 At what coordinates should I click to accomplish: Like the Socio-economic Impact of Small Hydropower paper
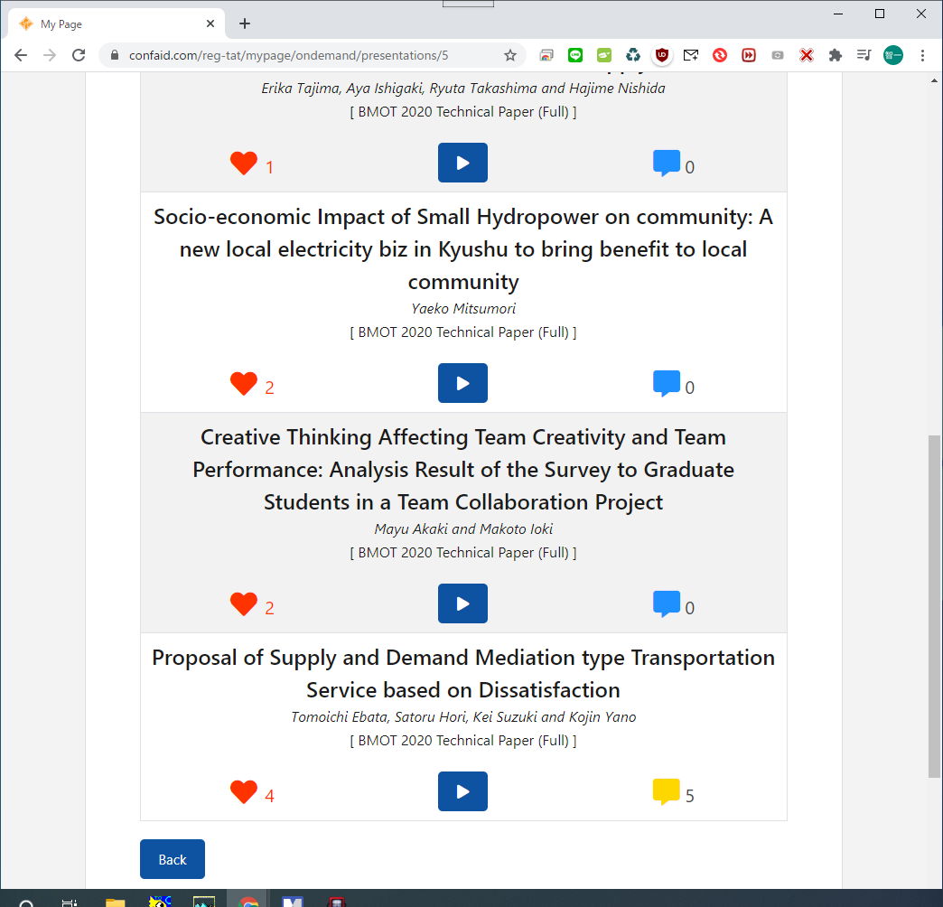[244, 384]
